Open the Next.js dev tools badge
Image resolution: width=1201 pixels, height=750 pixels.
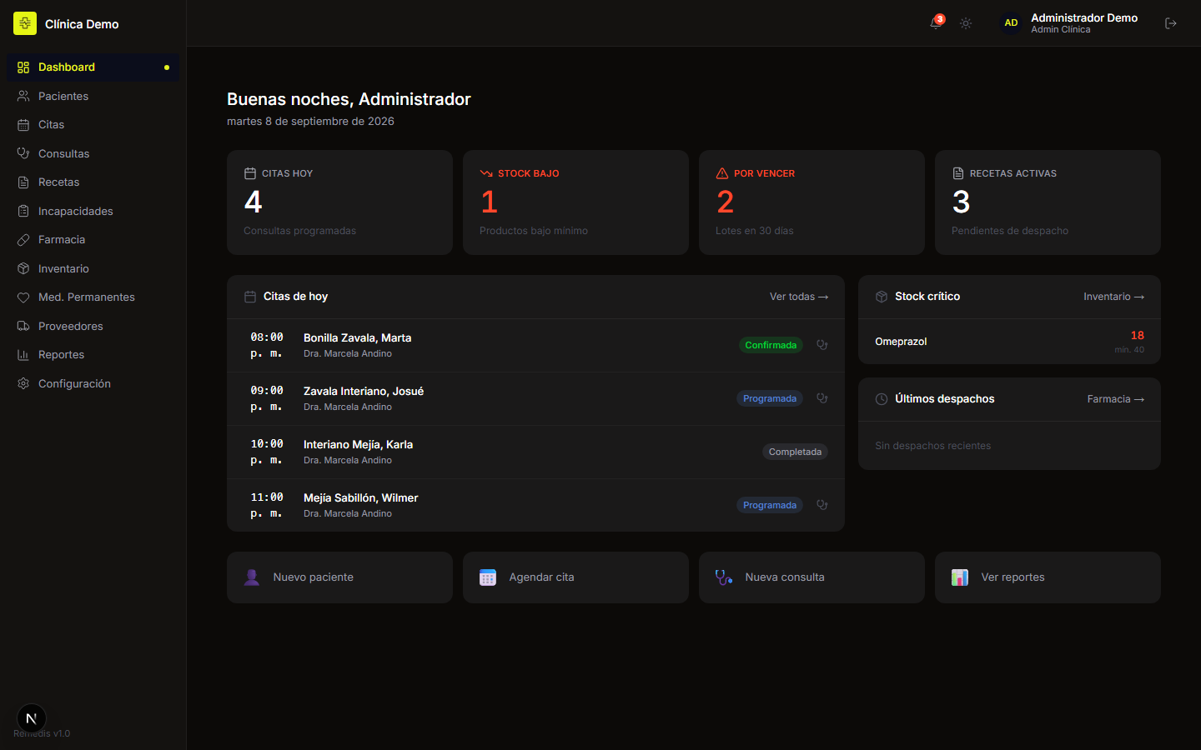(32, 718)
